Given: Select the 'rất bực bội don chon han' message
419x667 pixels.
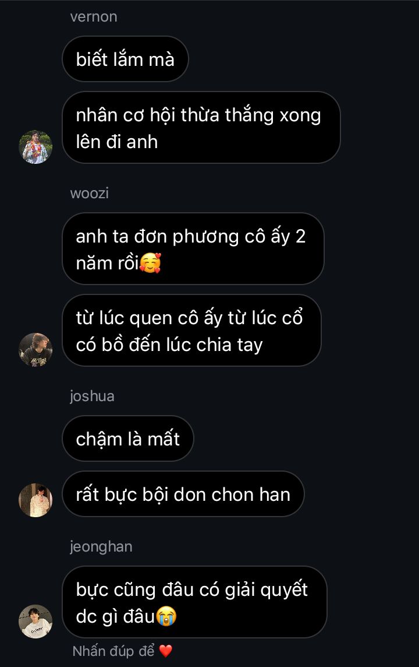Looking at the screenshot, I should coord(183,494).
